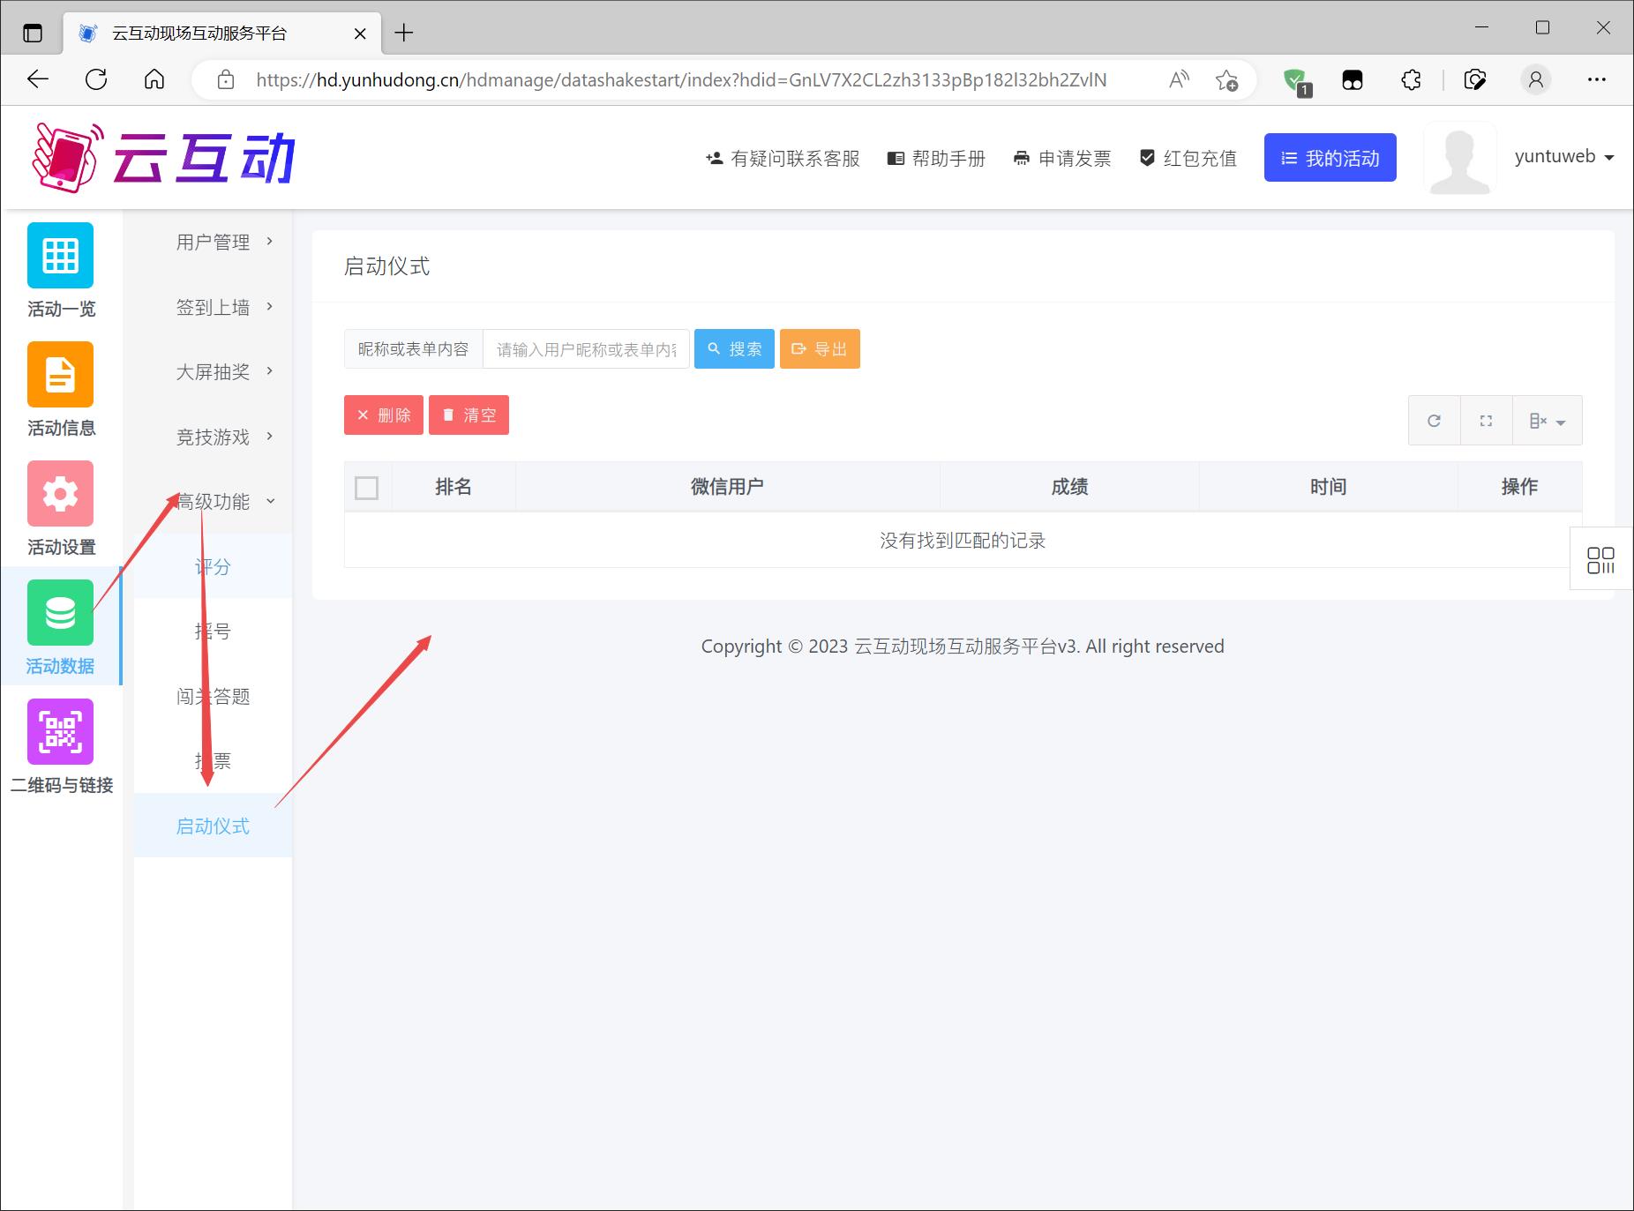Click the red 清空 button

click(x=468, y=415)
